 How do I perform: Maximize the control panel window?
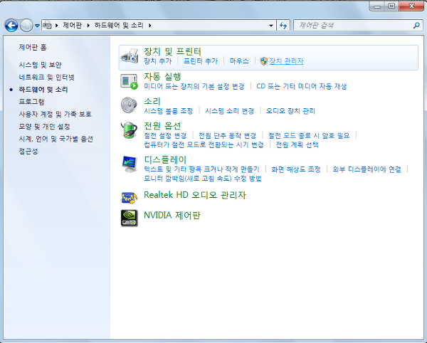pos(391,6)
